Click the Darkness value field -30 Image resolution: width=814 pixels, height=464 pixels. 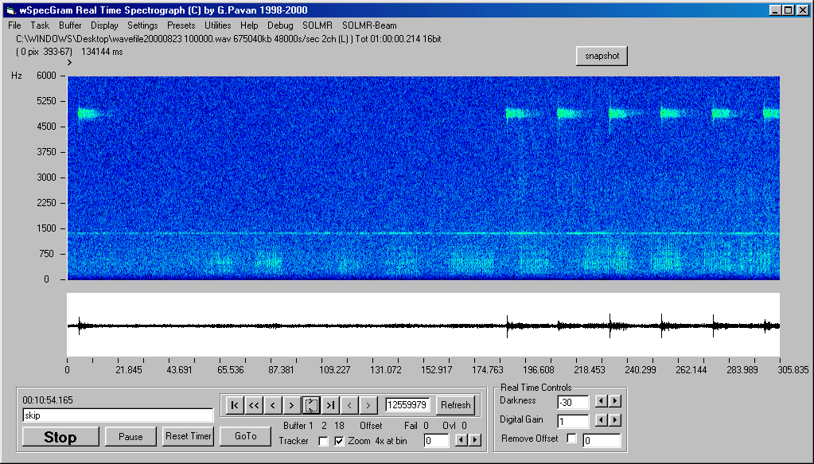click(573, 402)
